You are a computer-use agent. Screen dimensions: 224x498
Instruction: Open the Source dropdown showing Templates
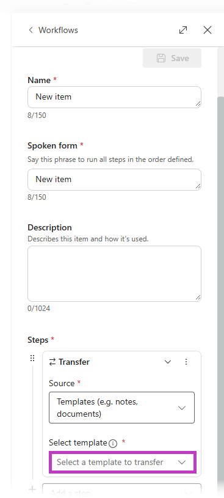(121, 408)
